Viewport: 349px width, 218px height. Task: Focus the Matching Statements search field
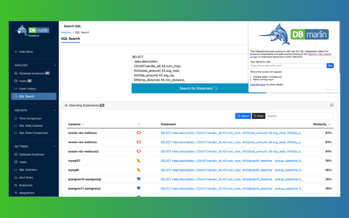coord(300,116)
